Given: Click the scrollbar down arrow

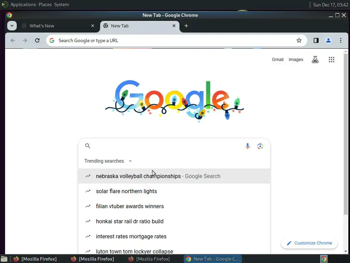Looking at the screenshot, I should 346,251.
